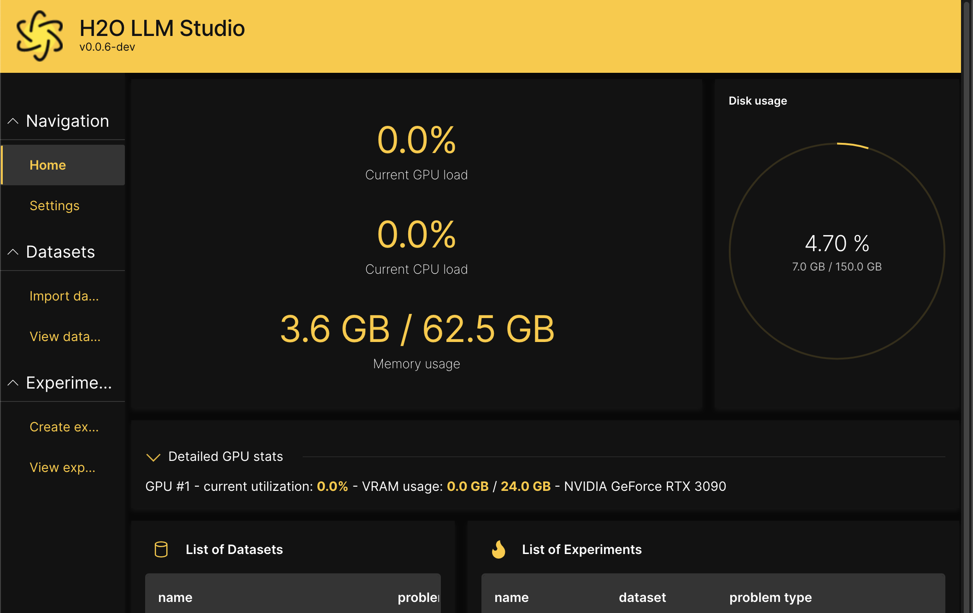Sort datasets table by name column
The image size is (973, 613).
pos(175,597)
